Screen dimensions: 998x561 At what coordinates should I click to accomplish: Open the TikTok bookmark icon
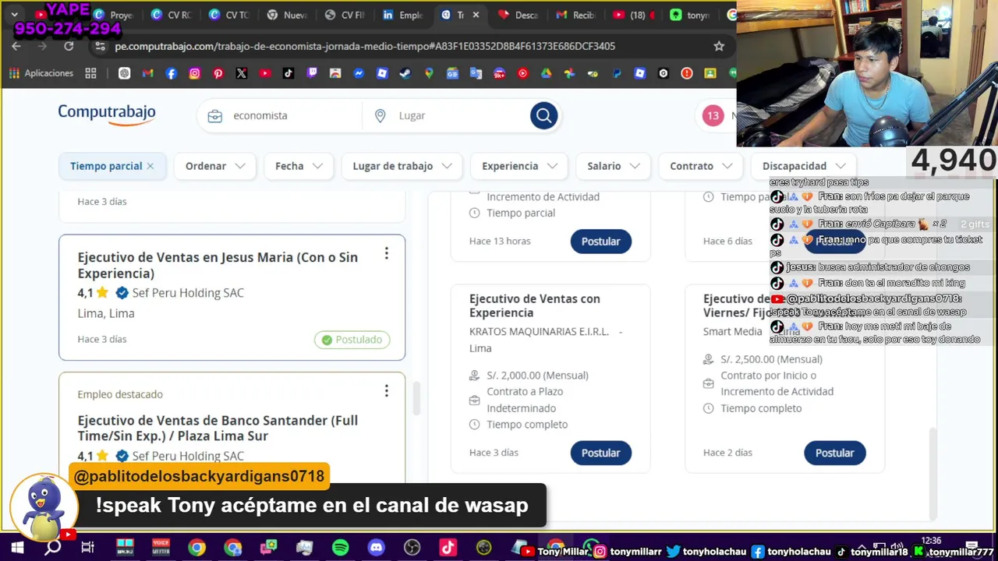point(288,73)
